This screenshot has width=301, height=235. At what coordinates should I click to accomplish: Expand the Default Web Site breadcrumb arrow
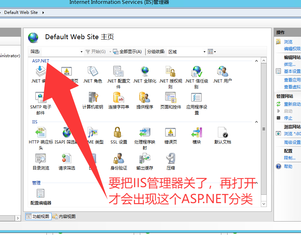pyautogui.click(x=43, y=12)
